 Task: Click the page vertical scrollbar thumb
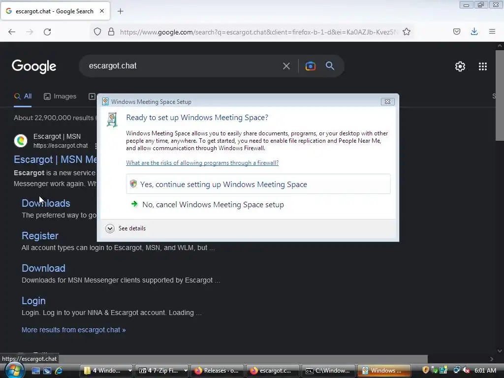[500, 95]
